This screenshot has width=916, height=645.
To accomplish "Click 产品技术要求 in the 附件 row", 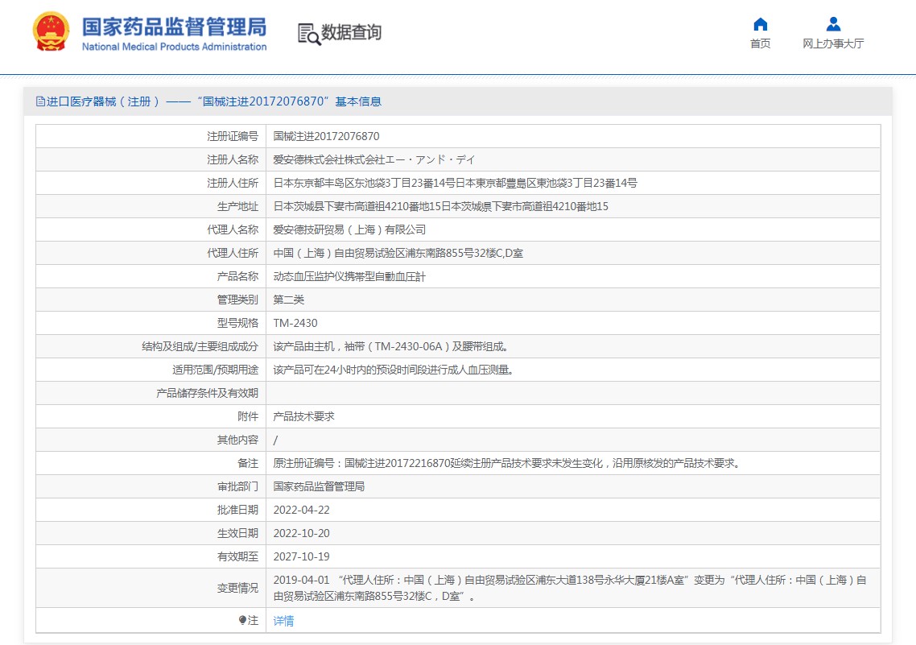I will (303, 416).
